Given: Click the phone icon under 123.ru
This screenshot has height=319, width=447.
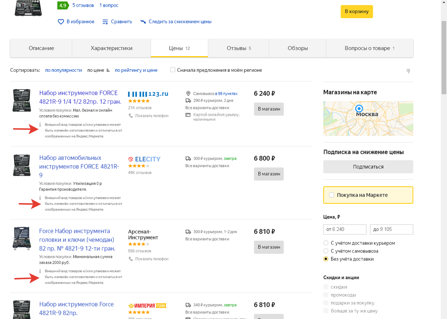Looking at the screenshot, I should [x=130, y=116].
